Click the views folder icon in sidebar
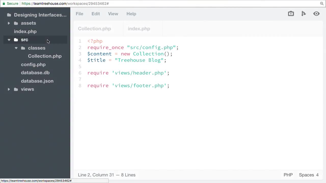The image size is (326, 183). [16, 89]
